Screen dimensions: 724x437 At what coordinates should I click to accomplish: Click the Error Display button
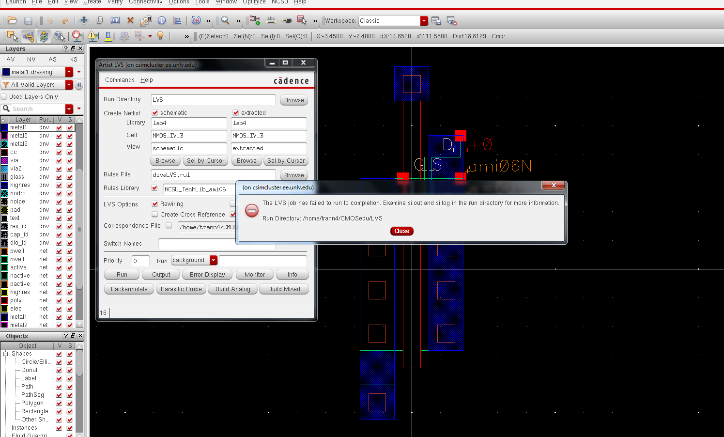207,275
